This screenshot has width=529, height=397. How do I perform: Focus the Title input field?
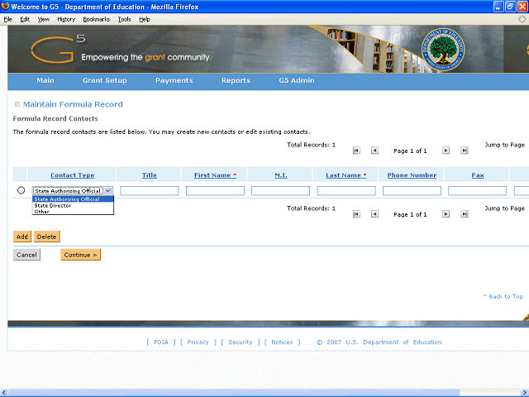[150, 191]
